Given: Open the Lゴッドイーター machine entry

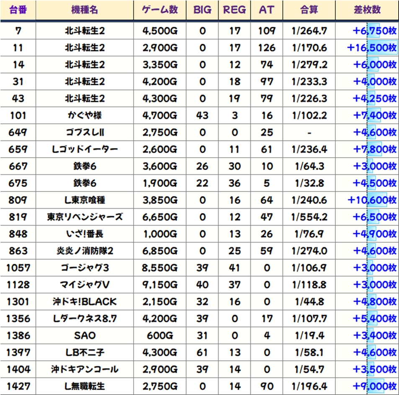Looking at the screenshot, I should click(x=85, y=149).
